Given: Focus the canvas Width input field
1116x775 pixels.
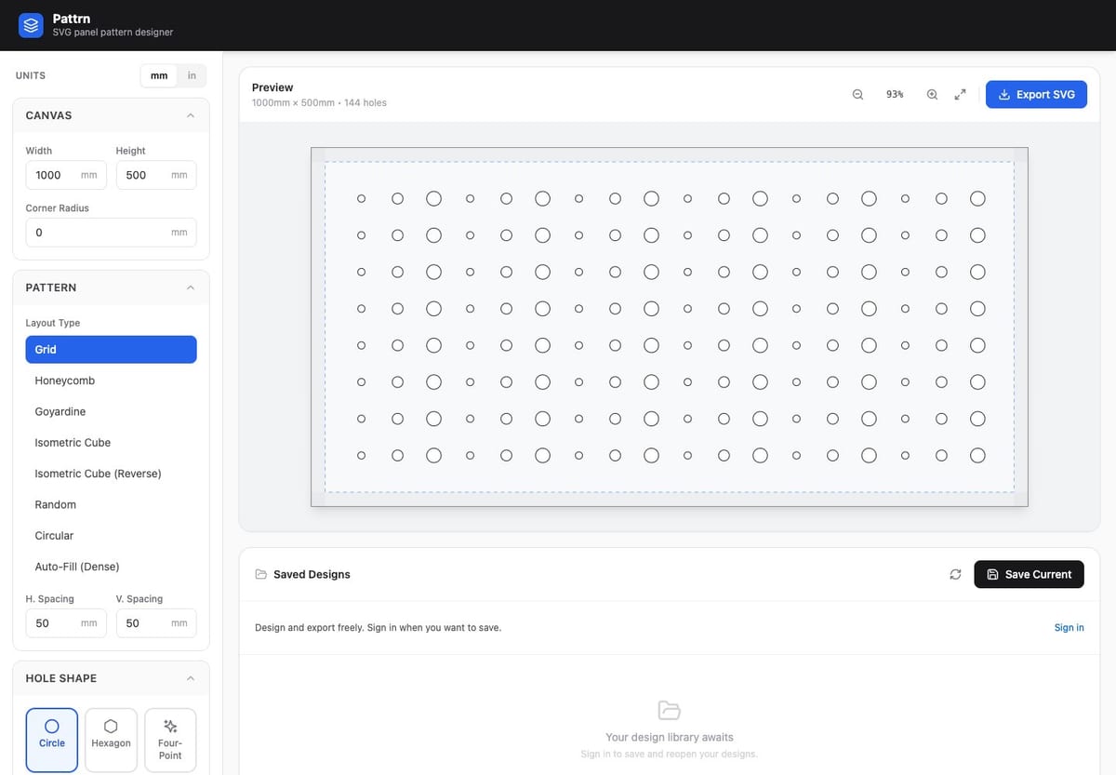Looking at the screenshot, I should (x=66, y=175).
